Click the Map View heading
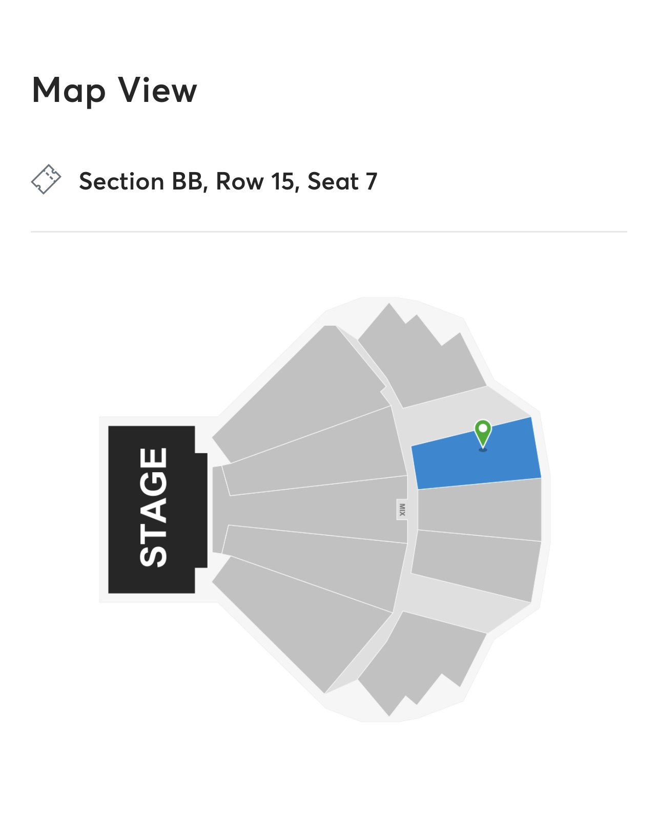The width and height of the screenshot is (658, 822). (114, 91)
